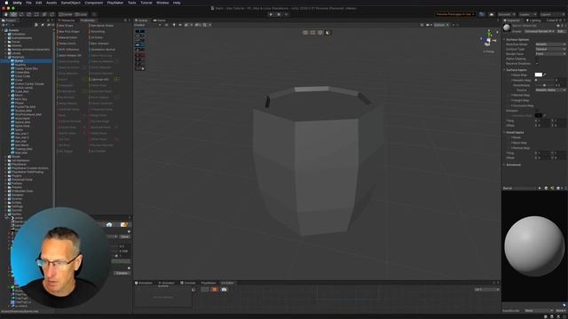568x319 pixels.
Task: Click the Base Map color swatch
Action: pos(539,74)
